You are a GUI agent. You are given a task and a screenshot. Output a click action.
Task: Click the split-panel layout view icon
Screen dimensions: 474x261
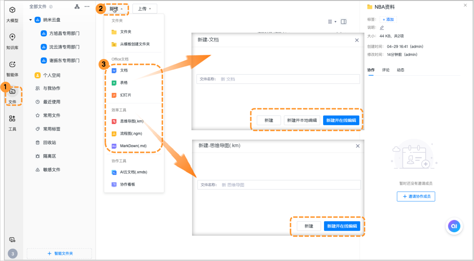pyautogui.click(x=344, y=22)
